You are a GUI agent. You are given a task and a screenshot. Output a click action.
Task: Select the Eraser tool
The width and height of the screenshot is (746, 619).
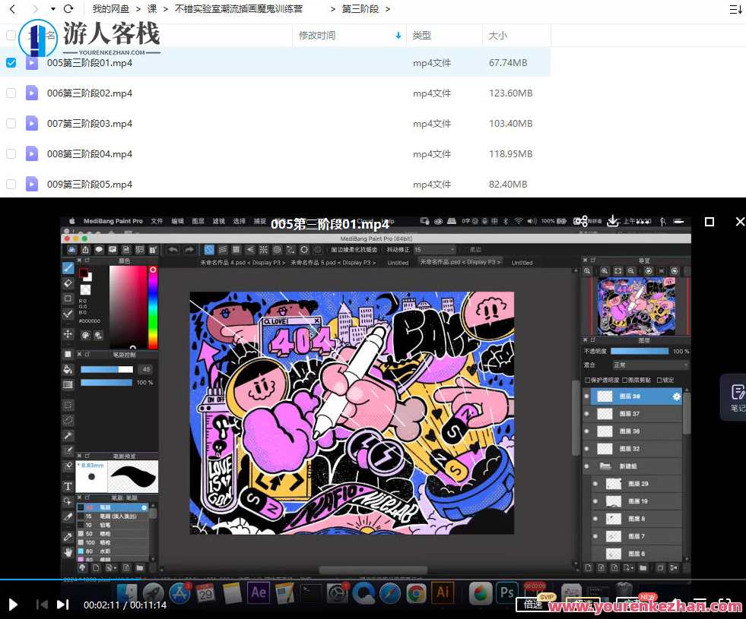pos(68,283)
